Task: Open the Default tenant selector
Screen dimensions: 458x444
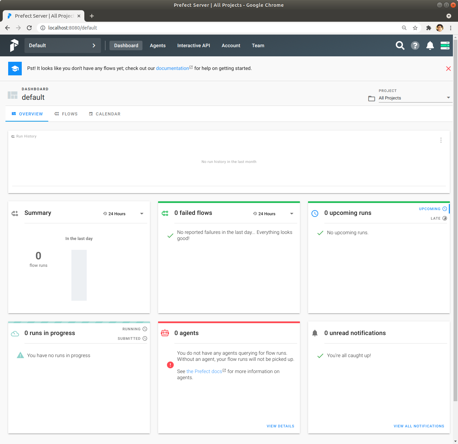Action: pos(63,45)
